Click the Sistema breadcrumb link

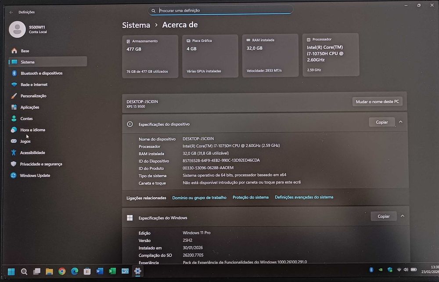136,25
